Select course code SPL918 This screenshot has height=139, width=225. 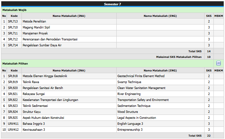click(13, 76)
